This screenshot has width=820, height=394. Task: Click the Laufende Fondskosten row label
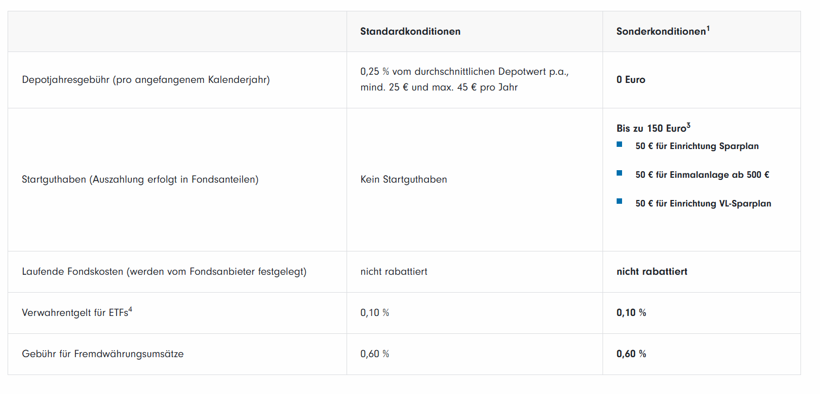(x=164, y=272)
